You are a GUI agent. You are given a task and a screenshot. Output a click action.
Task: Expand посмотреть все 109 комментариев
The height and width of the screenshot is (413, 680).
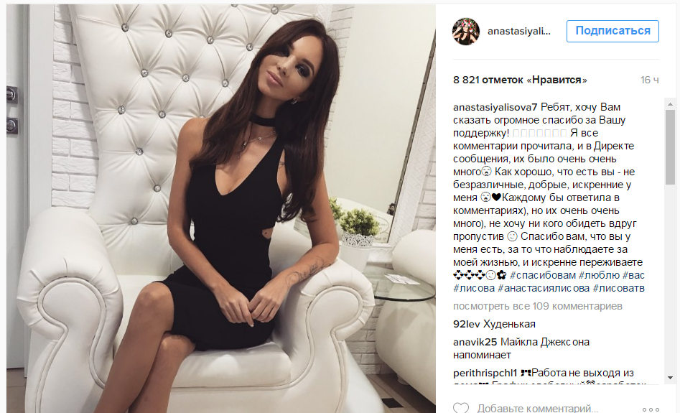coord(537,306)
